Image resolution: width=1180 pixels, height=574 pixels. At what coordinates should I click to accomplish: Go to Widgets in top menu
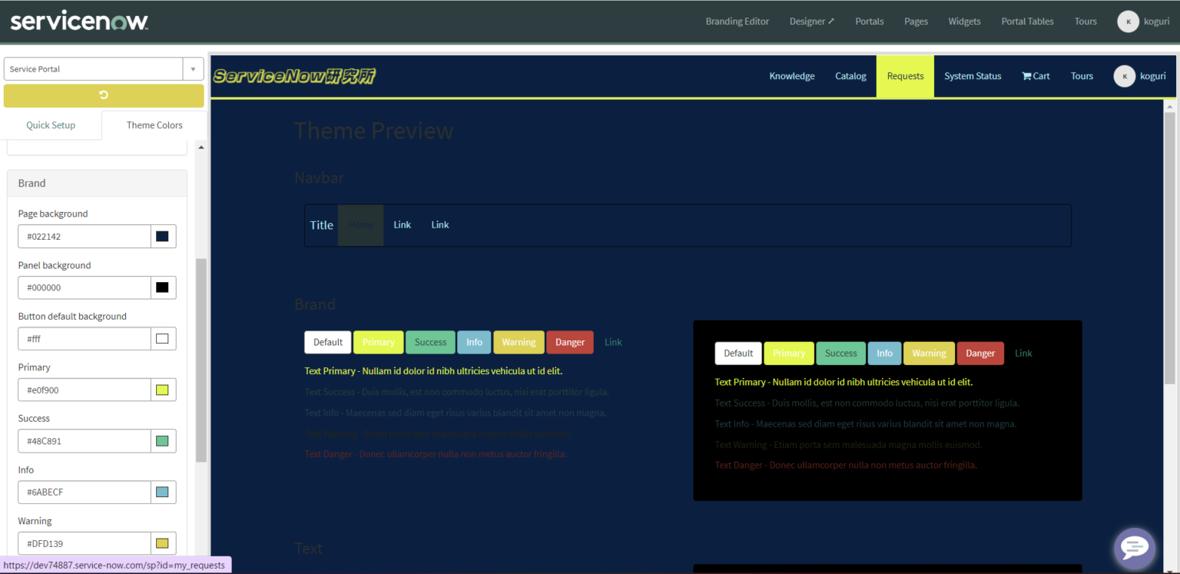click(x=964, y=22)
